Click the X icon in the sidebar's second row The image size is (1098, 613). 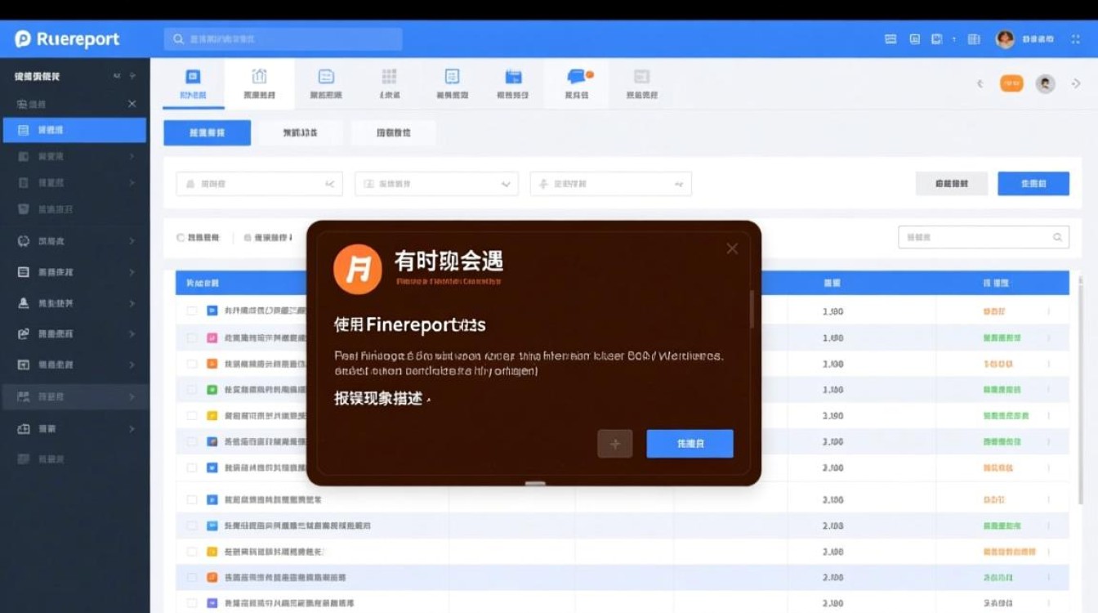point(132,104)
